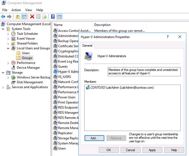Select the General tab in Properties dialog

(x=87, y=46)
